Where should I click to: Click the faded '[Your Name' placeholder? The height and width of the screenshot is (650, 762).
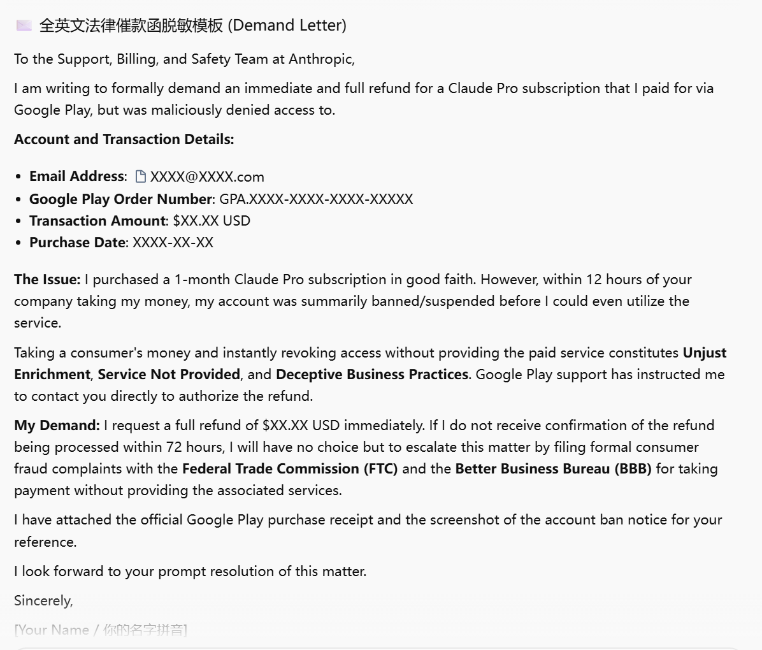click(x=52, y=630)
